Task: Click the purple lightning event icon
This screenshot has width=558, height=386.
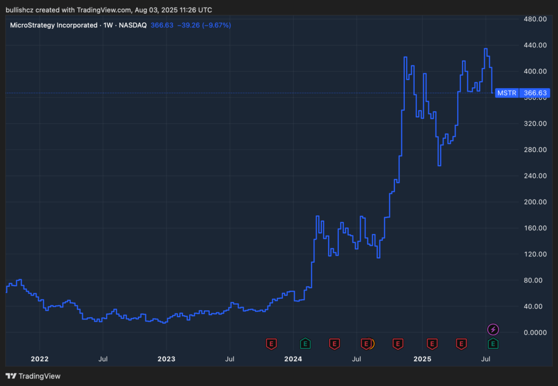Action: (493, 329)
